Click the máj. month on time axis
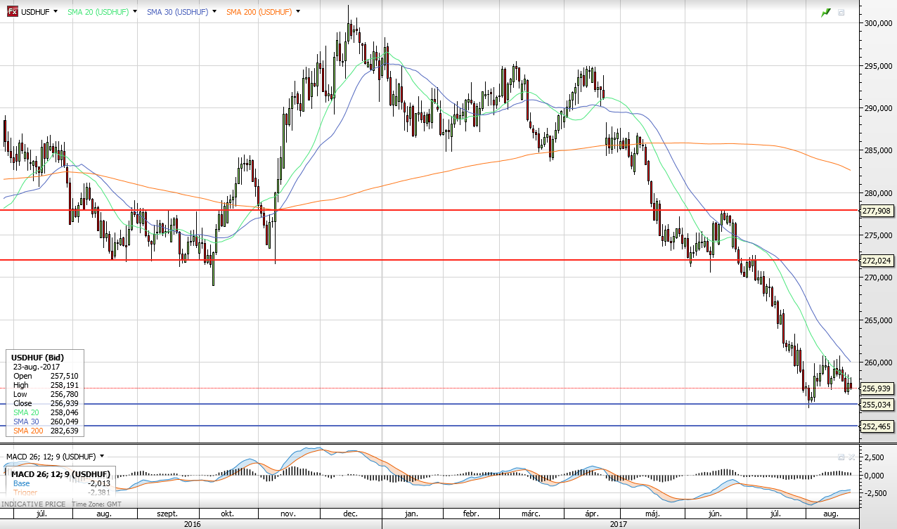This screenshot has height=529, width=897. click(651, 514)
